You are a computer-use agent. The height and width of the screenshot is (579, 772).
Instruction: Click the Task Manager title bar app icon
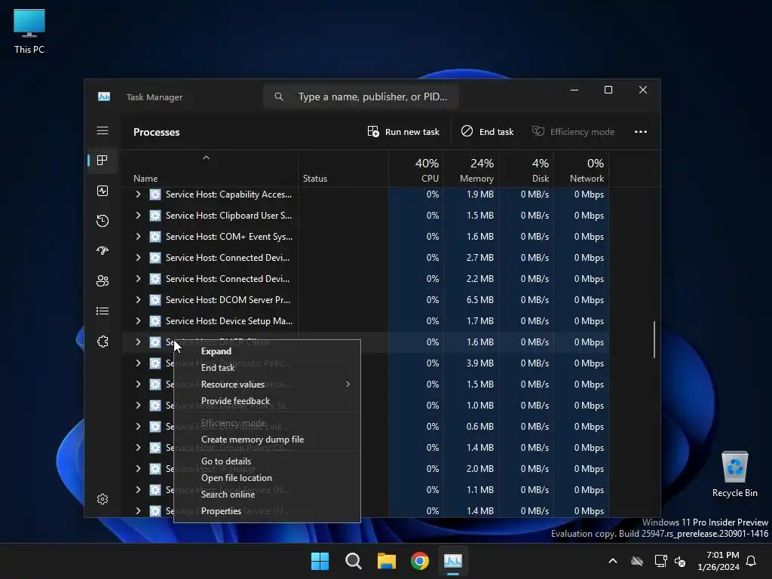pos(104,96)
